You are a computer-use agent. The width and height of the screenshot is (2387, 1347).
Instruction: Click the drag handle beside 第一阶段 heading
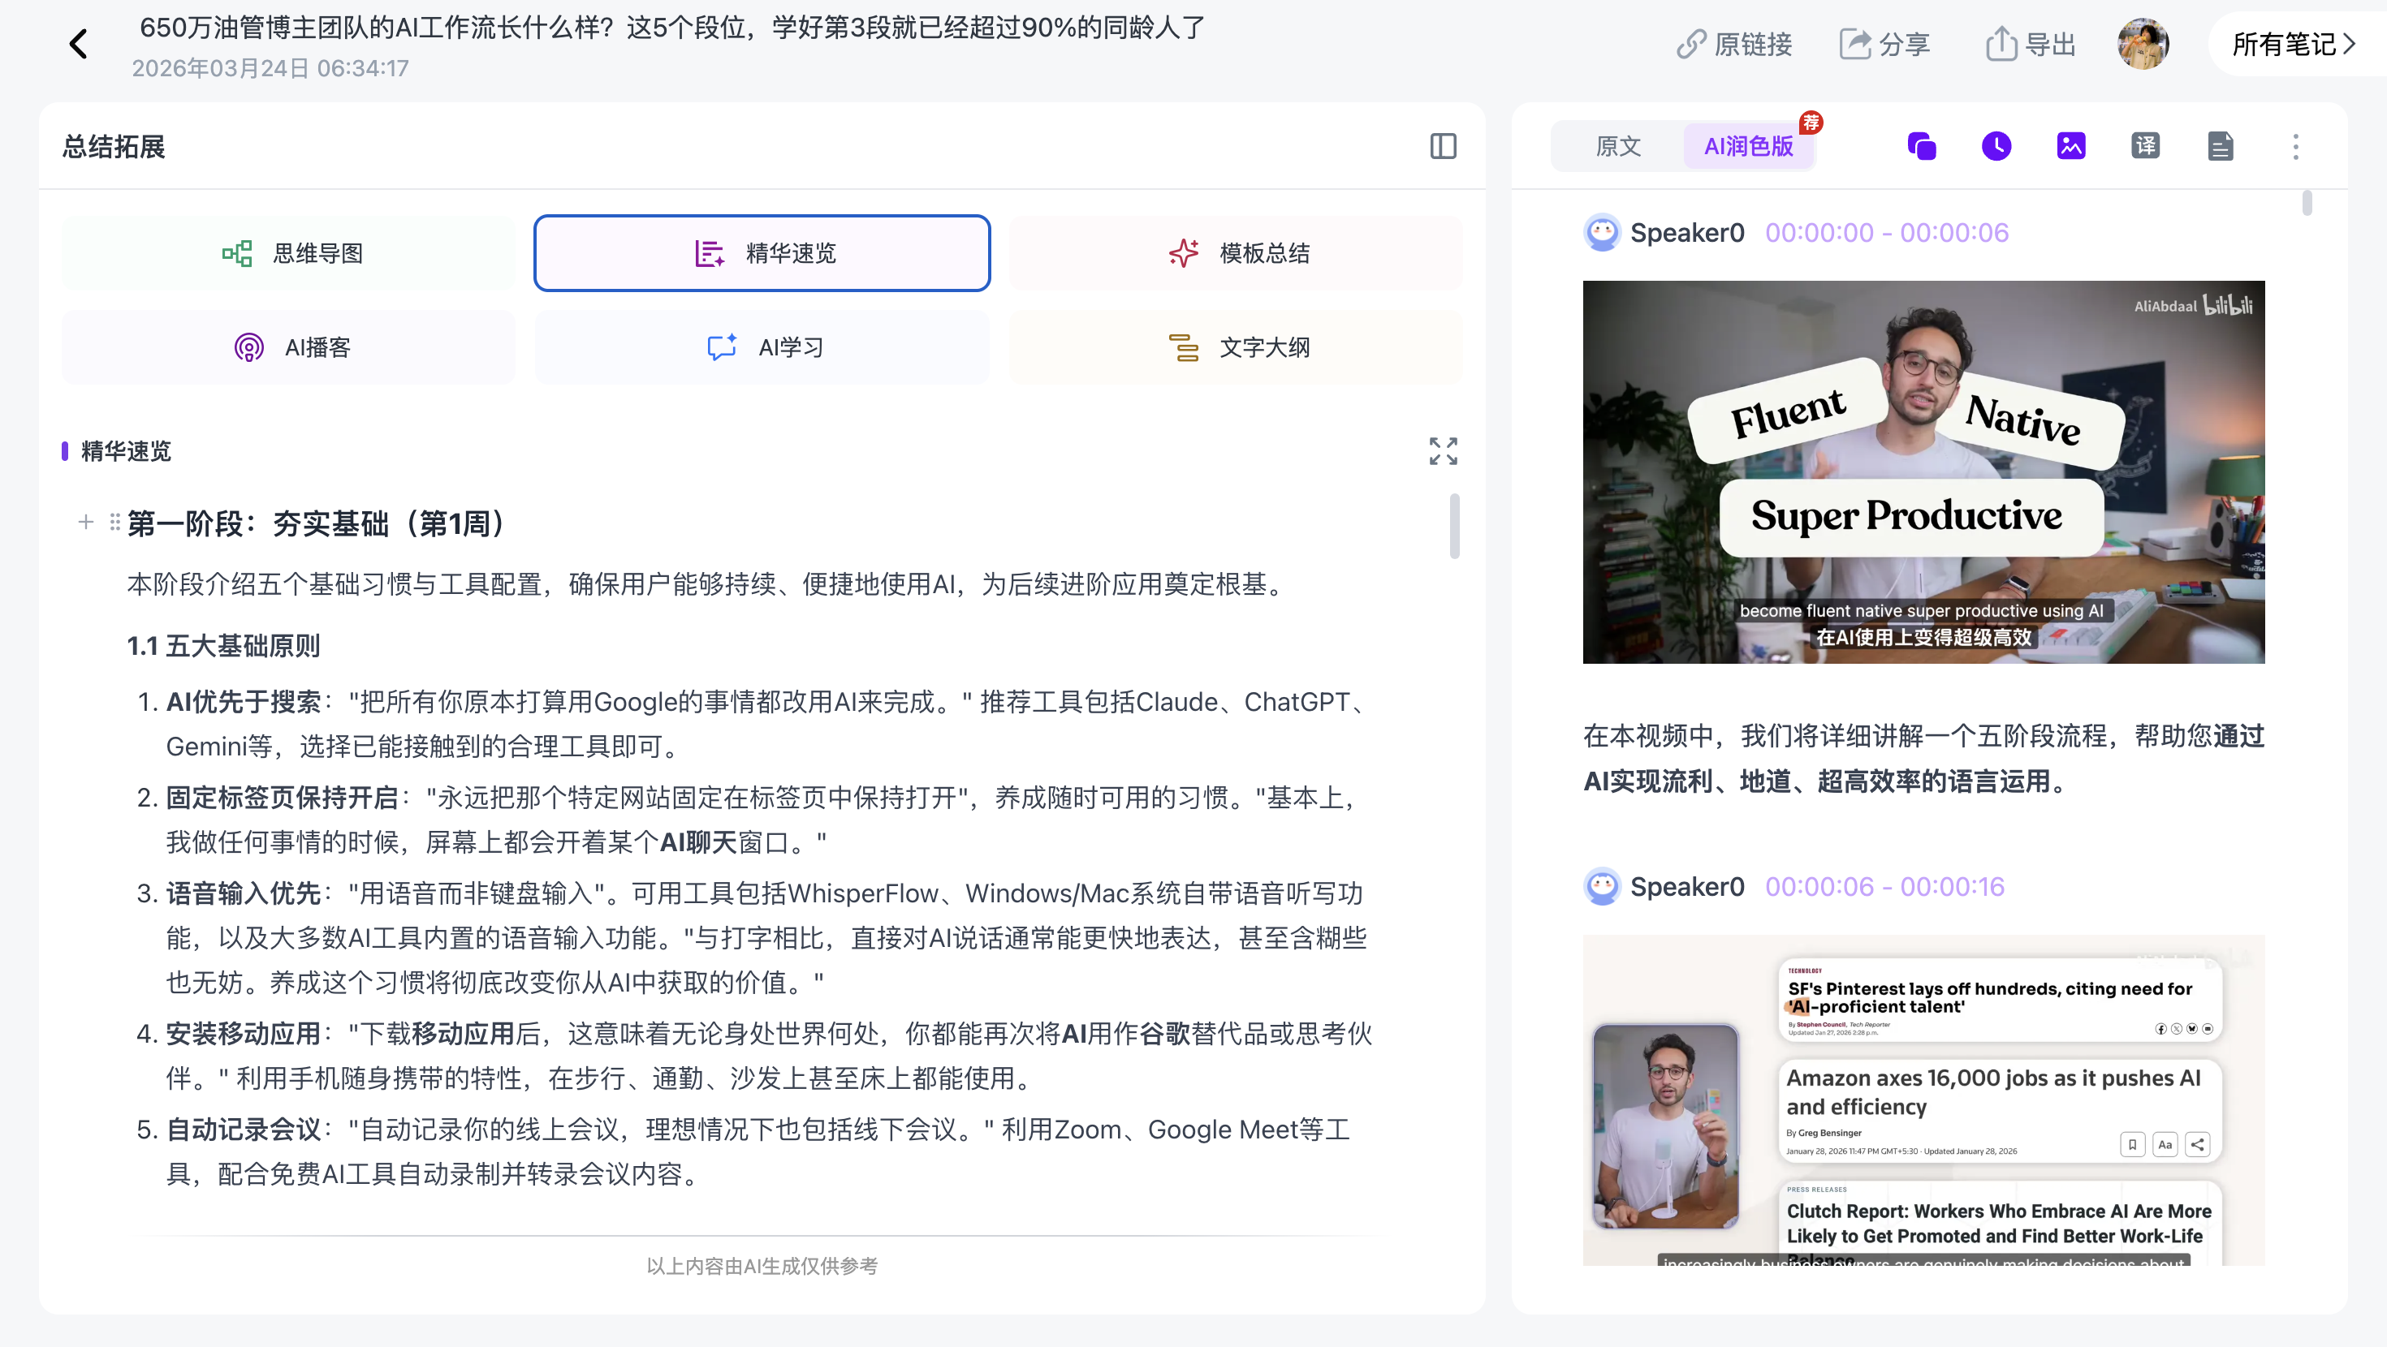tap(115, 523)
